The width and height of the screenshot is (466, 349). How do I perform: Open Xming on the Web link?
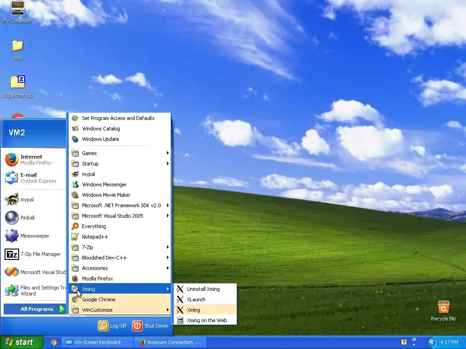pyautogui.click(x=205, y=320)
